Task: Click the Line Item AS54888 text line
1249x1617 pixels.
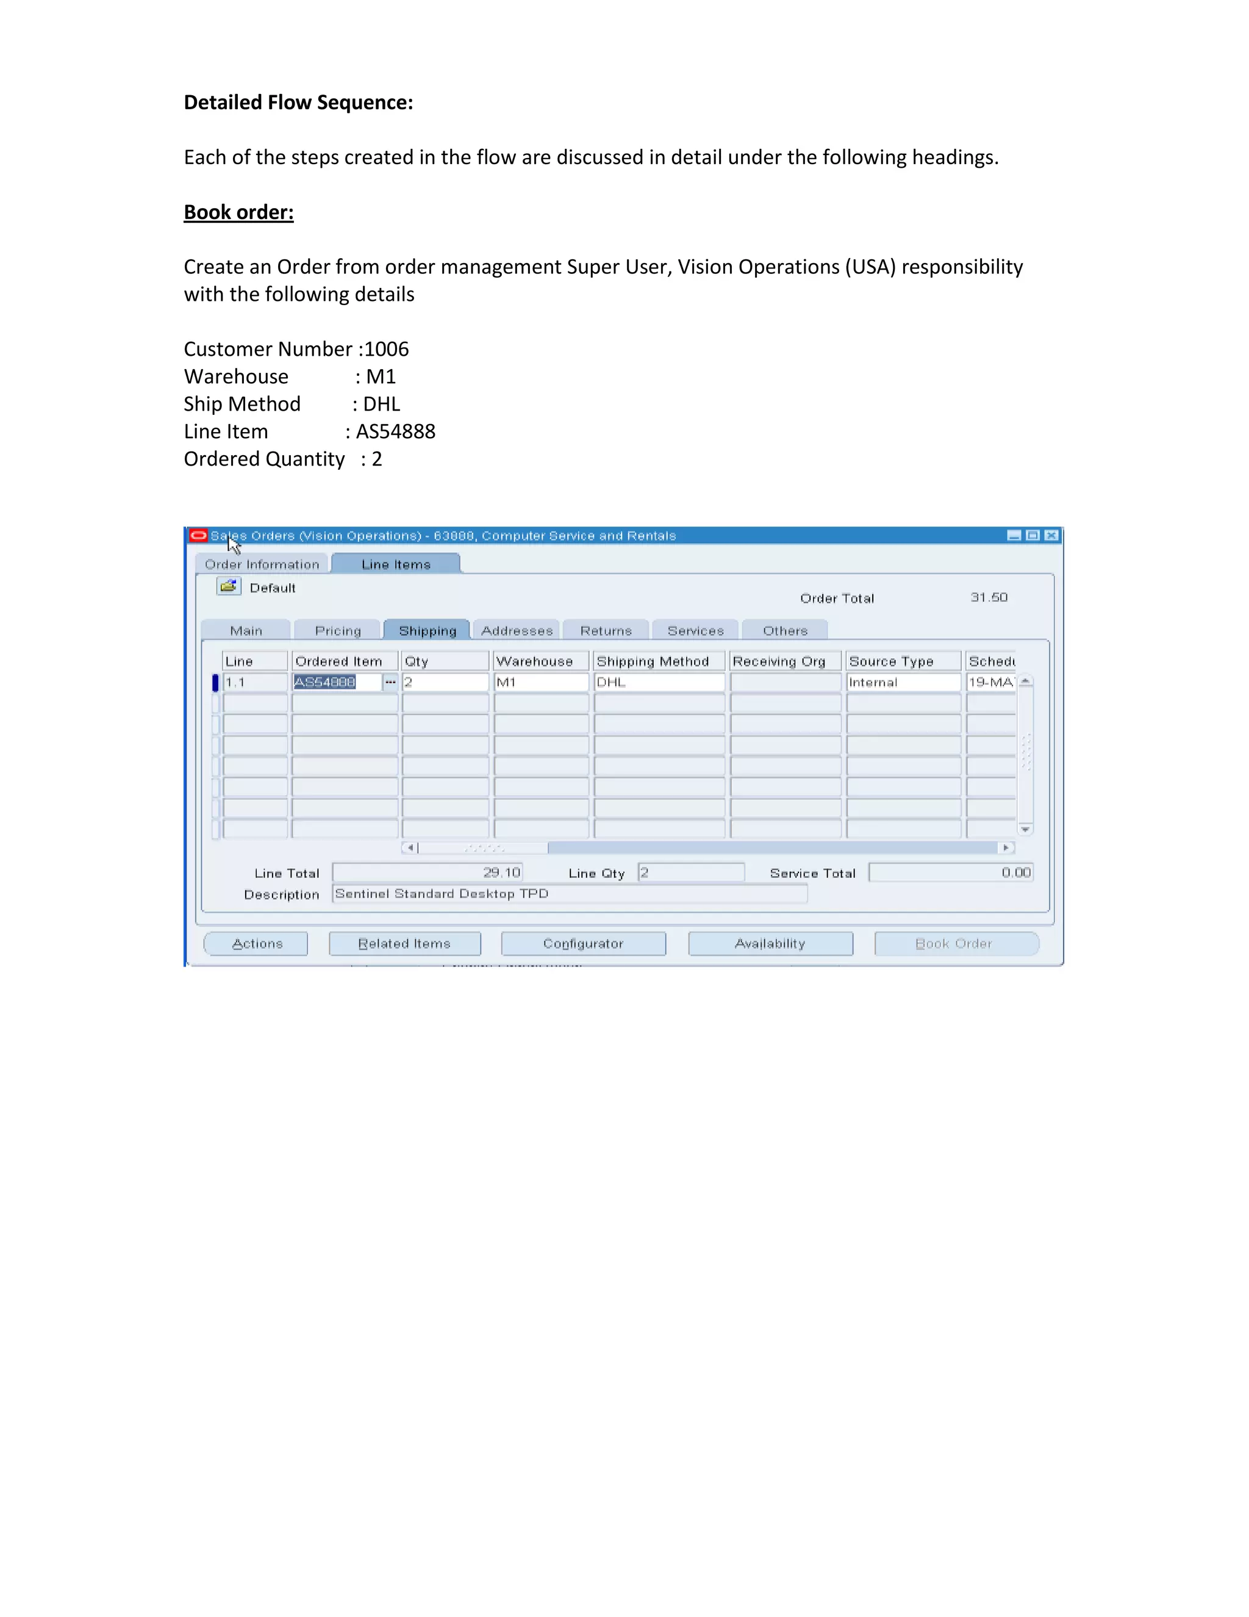Action: pyautogui.click(x=309, y=431)
